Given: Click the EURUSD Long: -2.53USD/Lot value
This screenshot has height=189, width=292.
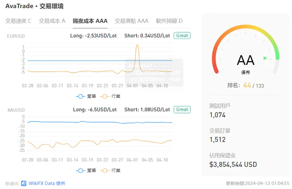Looking at the screenshot, I should tap(93, 36).
